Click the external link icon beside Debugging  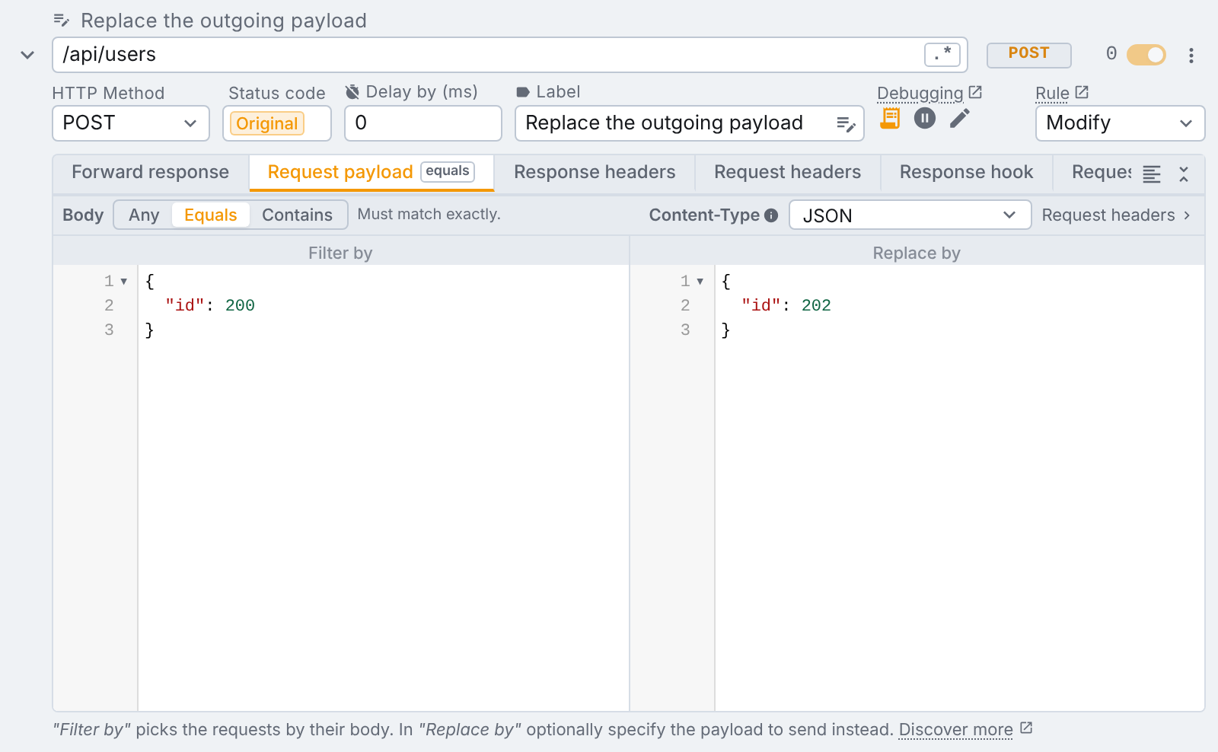(x=975, y=92)
